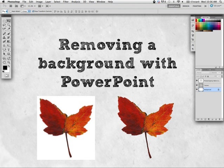Viewport: 224px width, 168px height.
Task: Open the Layer menu
Action: pos(48,2)
